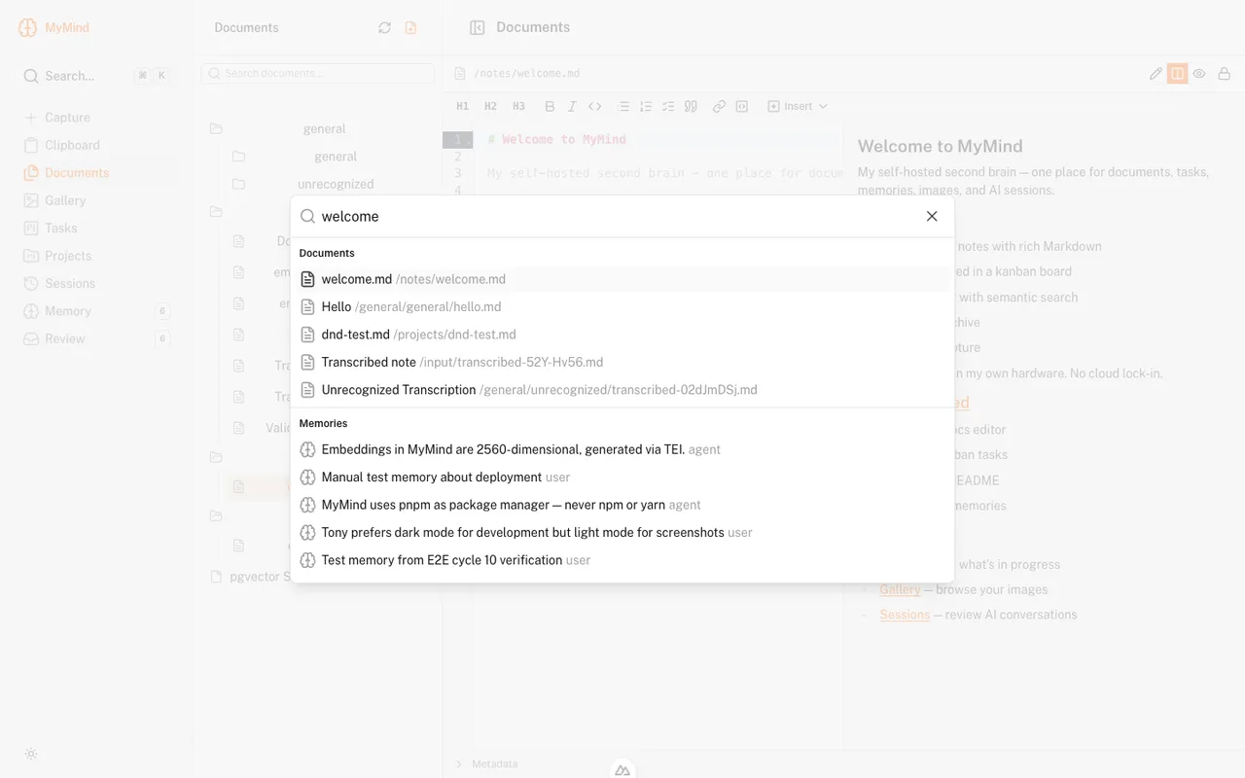
Task: Open the Nuxt DevTools icon at the bottom
Action: [622, 770]
